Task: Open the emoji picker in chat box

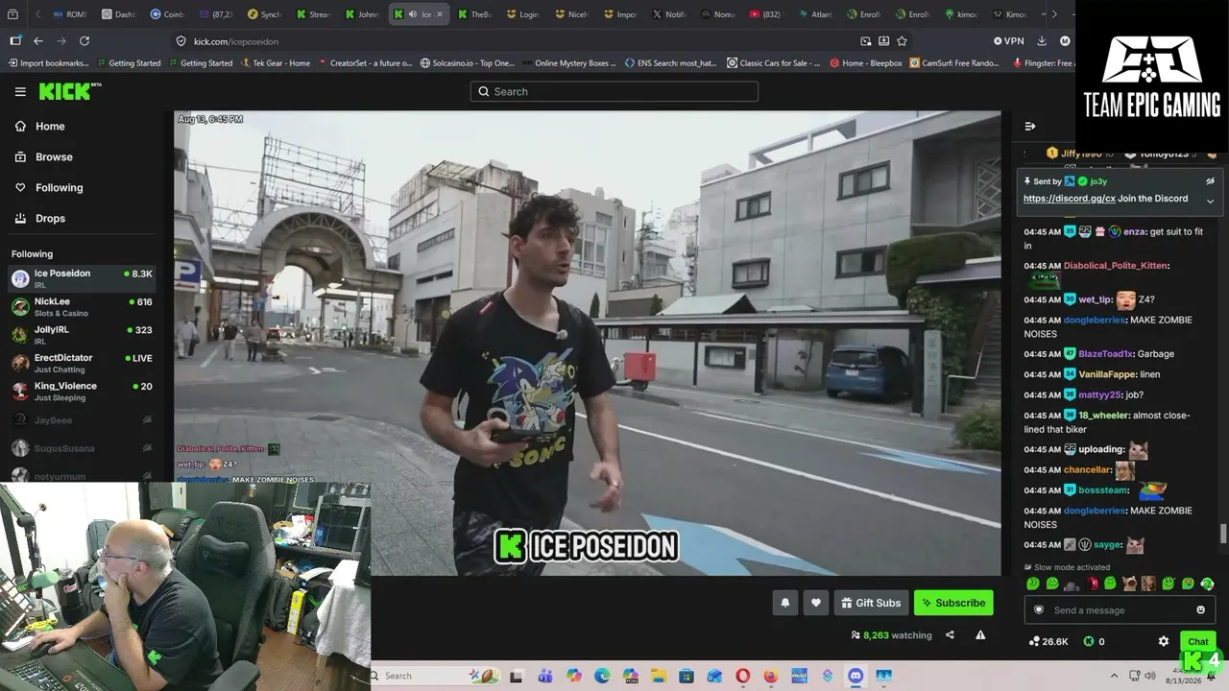Action: 1201,610
